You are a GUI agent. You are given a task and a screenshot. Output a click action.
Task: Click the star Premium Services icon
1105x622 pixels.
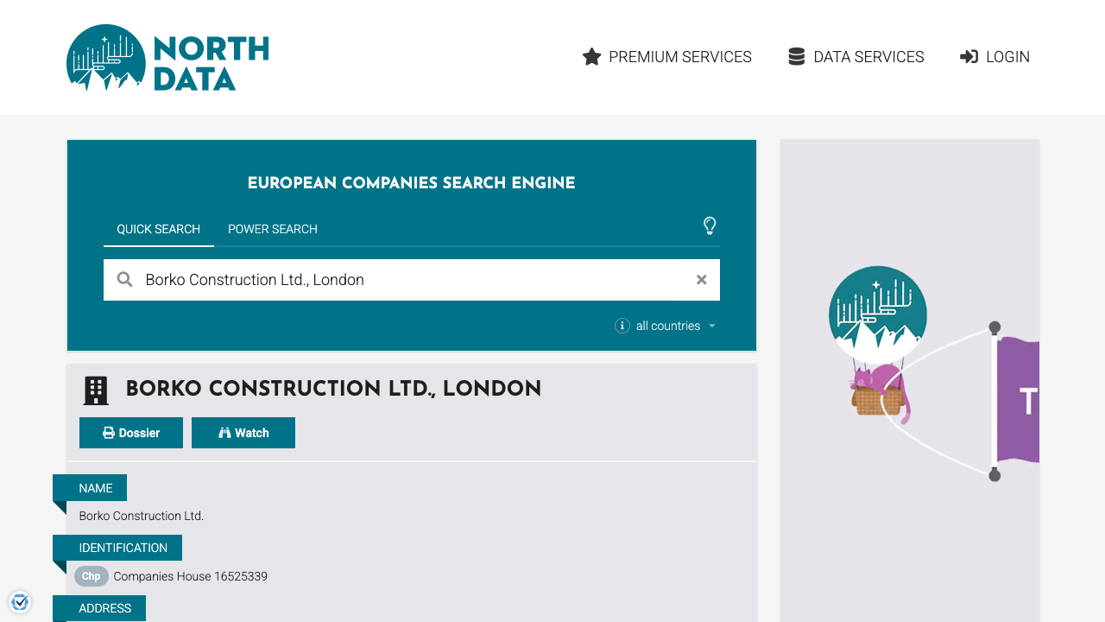591,56
